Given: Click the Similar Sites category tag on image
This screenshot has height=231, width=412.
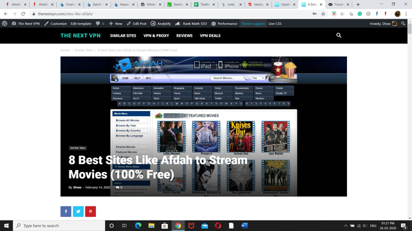Looking at the screenshot, I should [x=77, y=148].
